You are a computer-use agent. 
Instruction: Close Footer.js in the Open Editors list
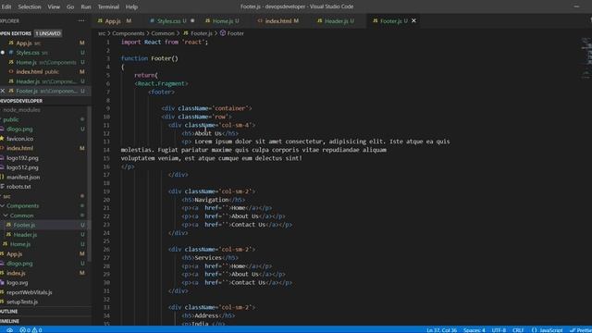(x=3, y=91)
